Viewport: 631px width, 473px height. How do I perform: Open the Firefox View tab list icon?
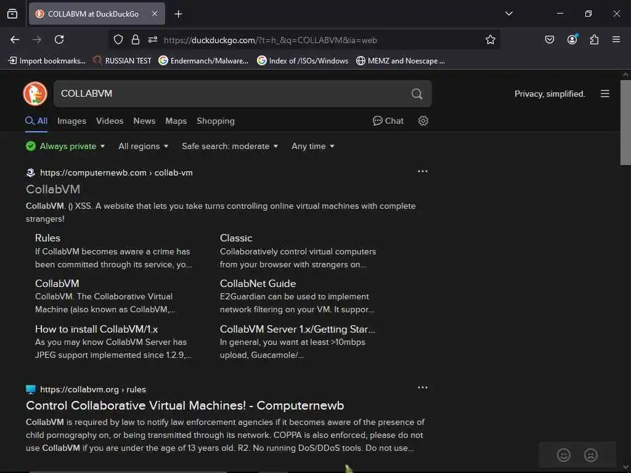point(12,14)
